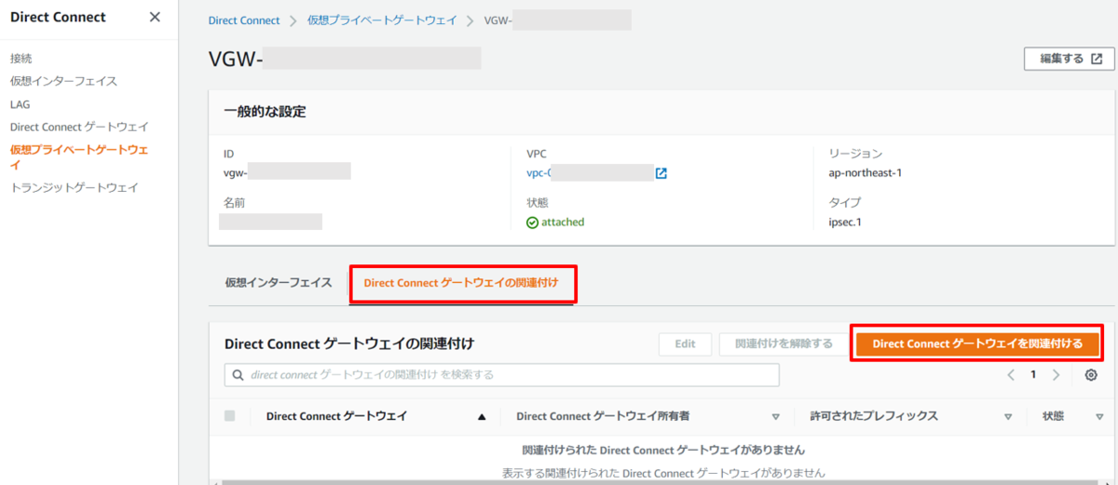Image resolution: width=1118 pixels, height=485 pixels.
Task: Click 仮想プライベートゲートウェイ breadcrumb link
Action: coord(382,20)
